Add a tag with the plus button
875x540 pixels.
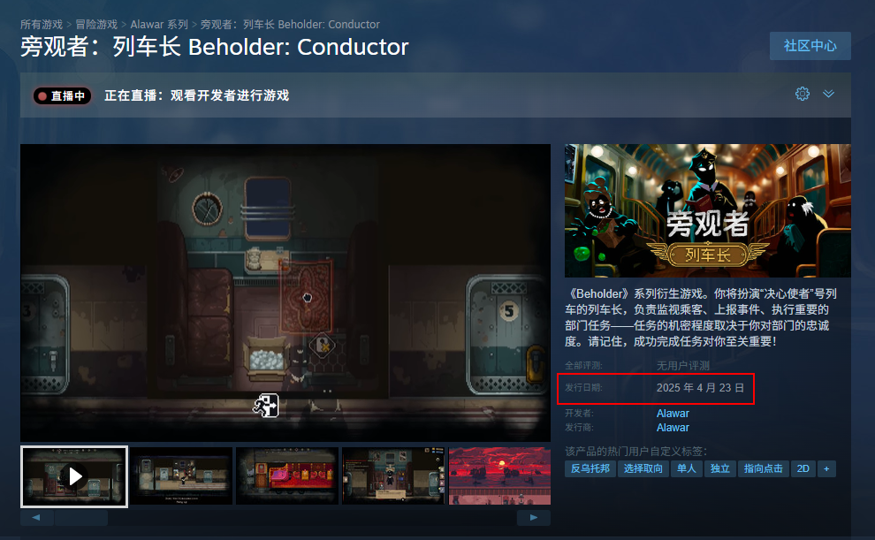pos(826,468)
